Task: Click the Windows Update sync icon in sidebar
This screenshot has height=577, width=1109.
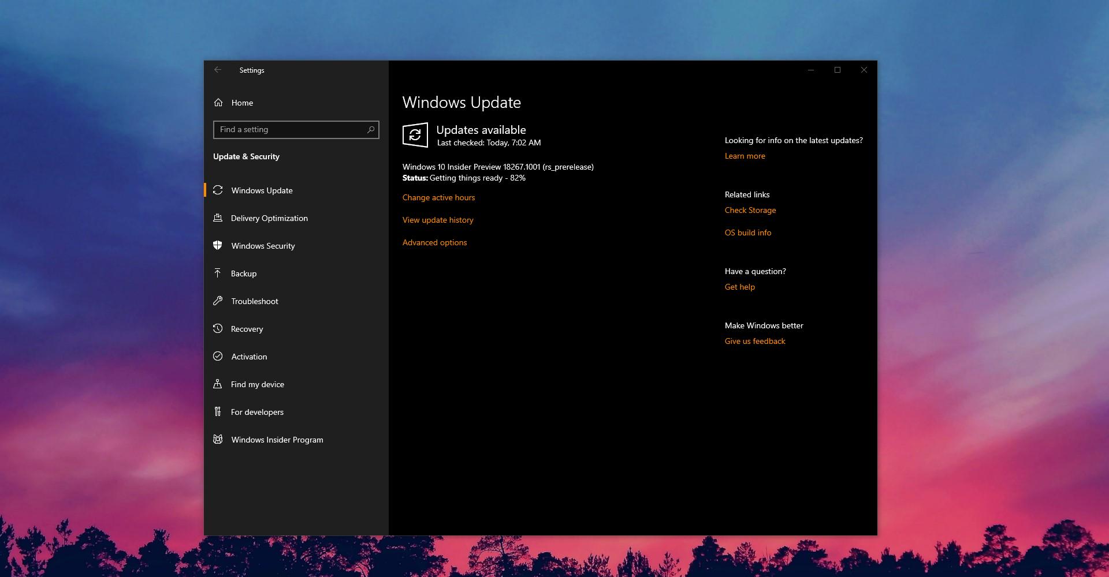Action: coord(218,190)
